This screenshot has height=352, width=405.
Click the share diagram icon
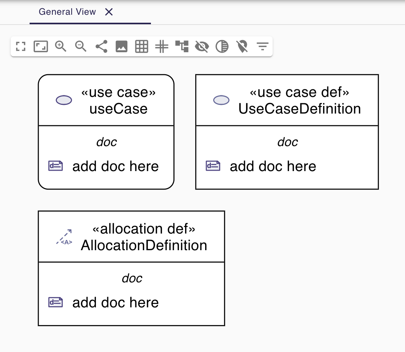[x=101, y=47]
